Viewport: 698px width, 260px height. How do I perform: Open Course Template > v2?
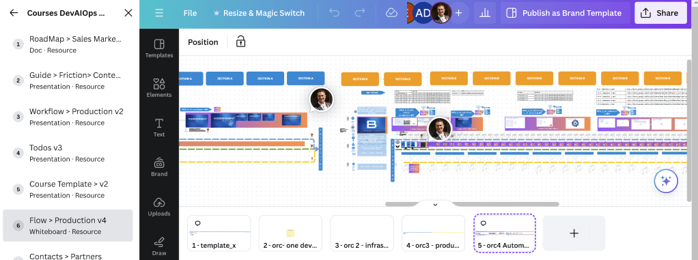[68, 189]
